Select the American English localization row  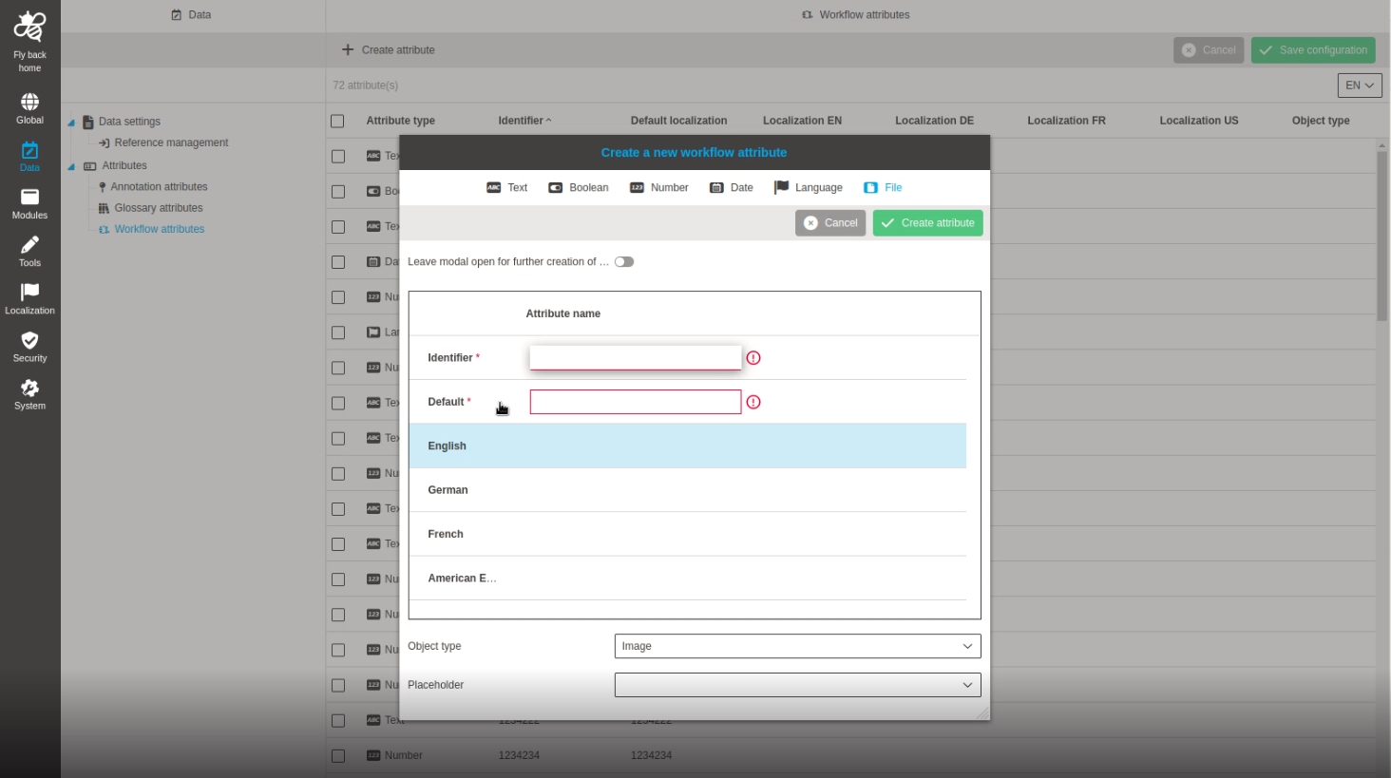pyautogui.click(x=688, y=578)
